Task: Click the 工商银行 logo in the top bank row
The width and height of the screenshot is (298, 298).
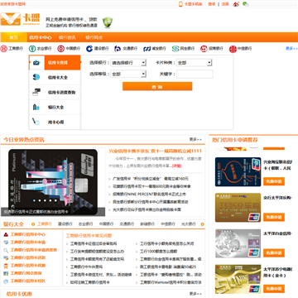Action: click(x=3, y=49)
